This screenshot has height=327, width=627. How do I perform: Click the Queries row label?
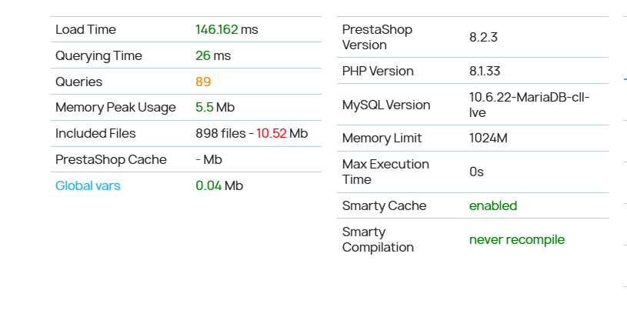pos(78,82)
